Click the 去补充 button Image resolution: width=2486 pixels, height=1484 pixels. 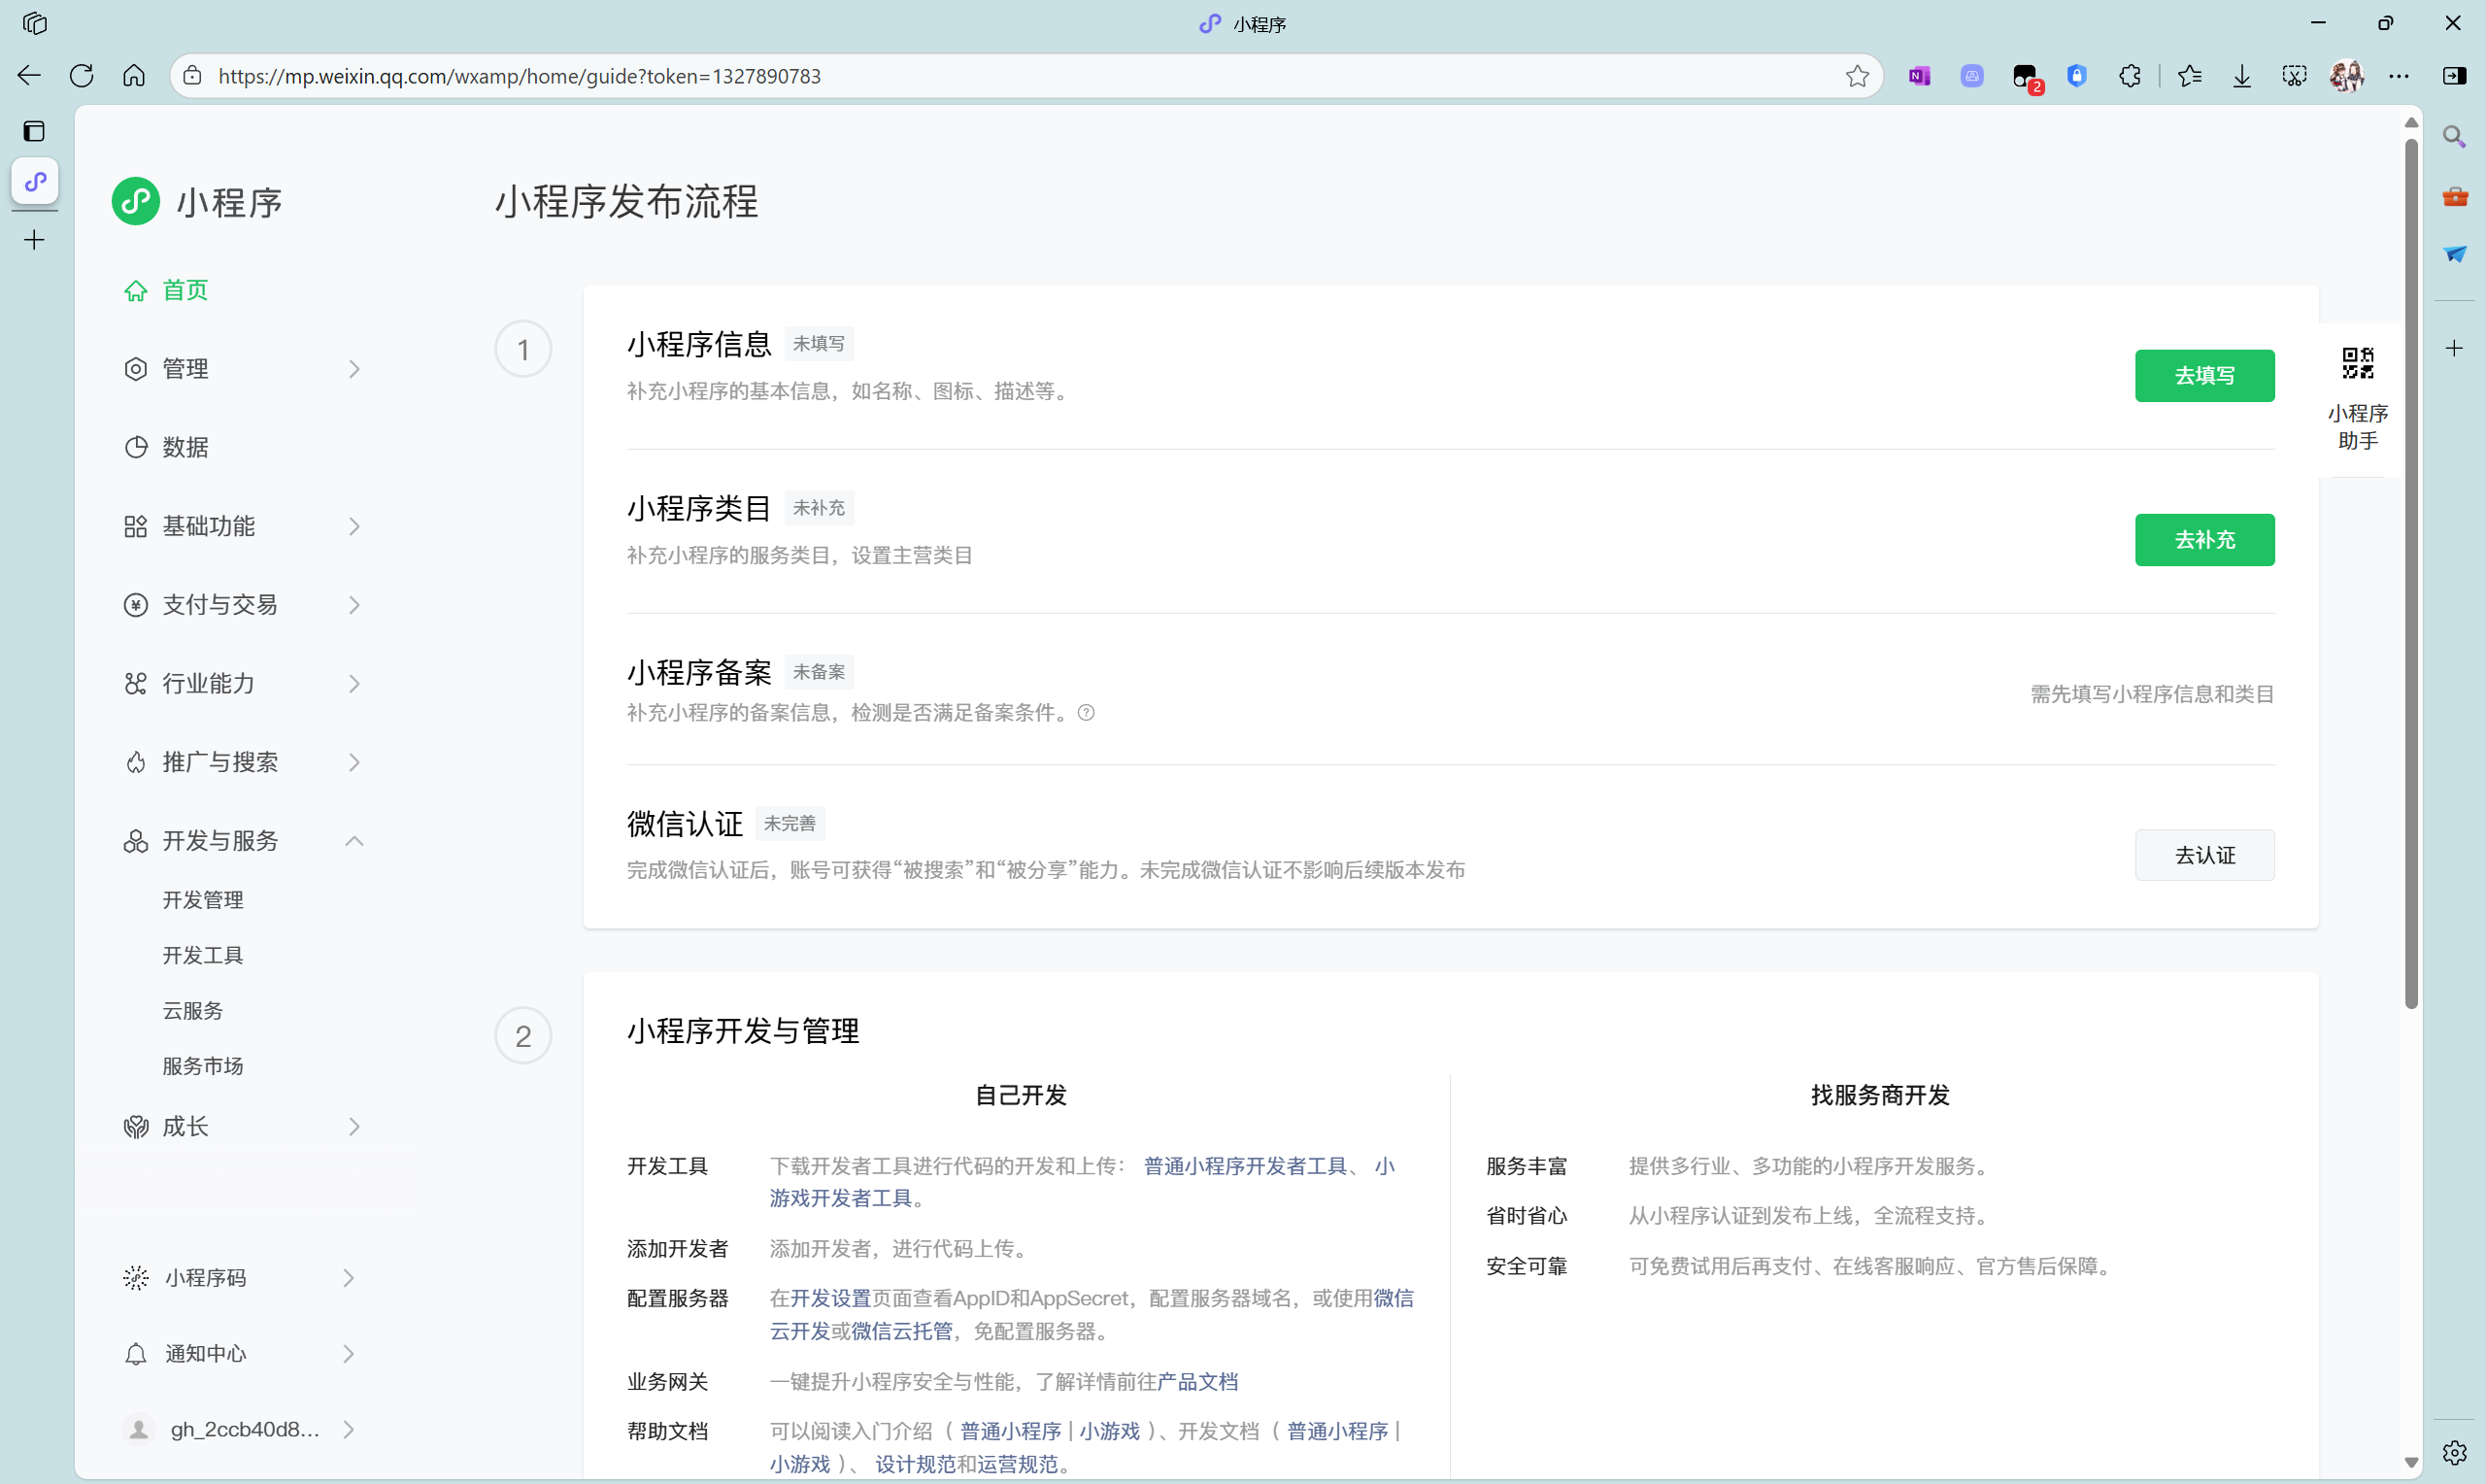[x=2204, y=540]
